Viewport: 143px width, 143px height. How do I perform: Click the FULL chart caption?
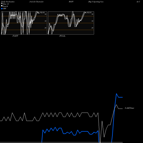(62, 36)
